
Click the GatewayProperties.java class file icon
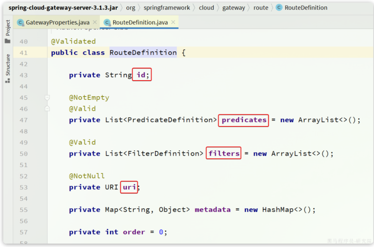[20, 22]
